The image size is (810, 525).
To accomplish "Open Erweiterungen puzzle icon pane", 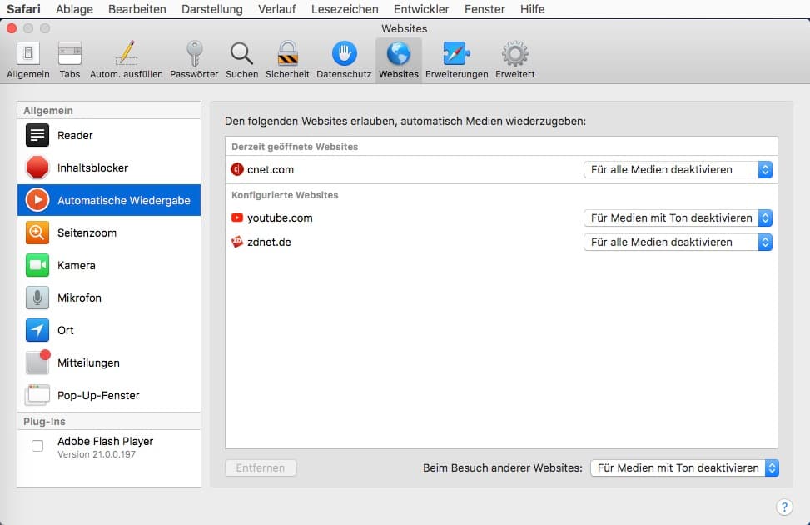I will (x=456, y=60).
